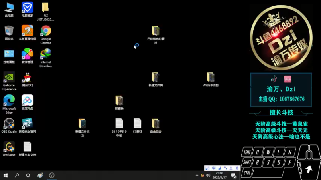The height and width of the screenshot is (180, 321).
Task: Select the 百度网盘 shortcut
Action: point(27,102)
